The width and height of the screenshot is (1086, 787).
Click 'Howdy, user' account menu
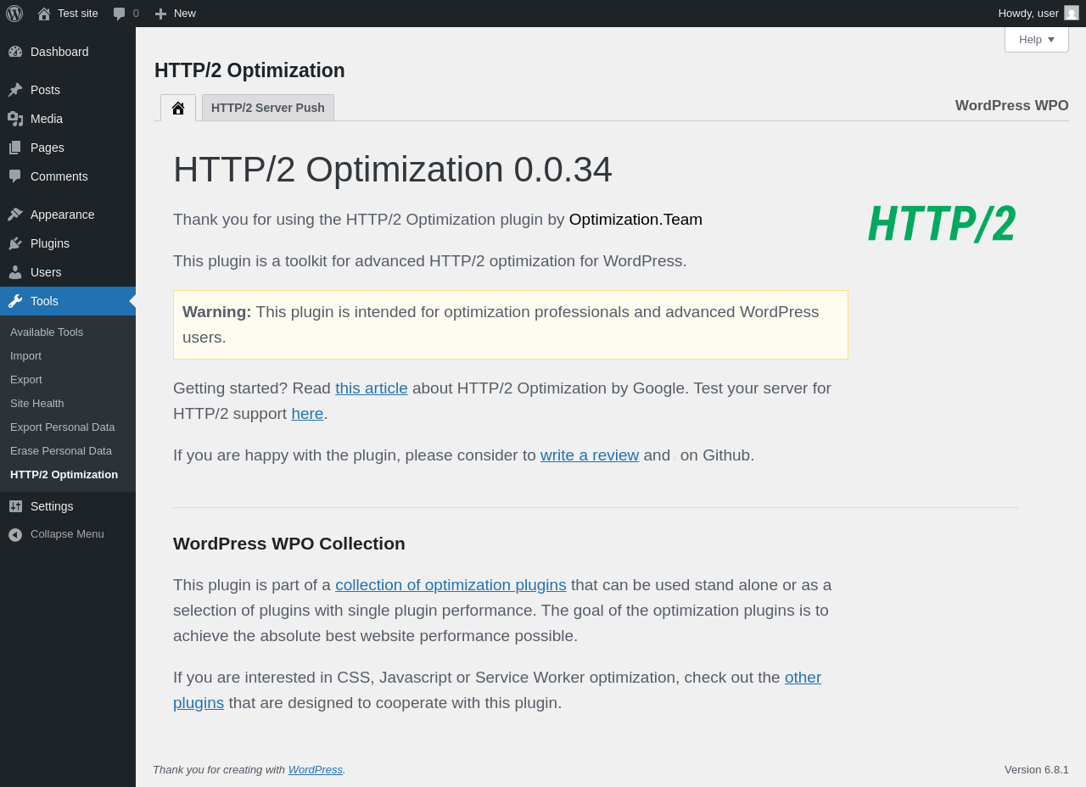1028,14
